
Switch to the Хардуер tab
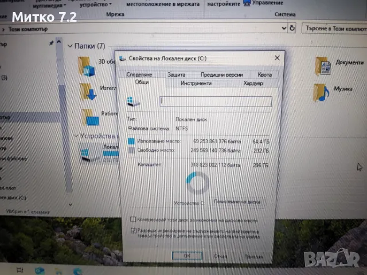coord(253,83)
